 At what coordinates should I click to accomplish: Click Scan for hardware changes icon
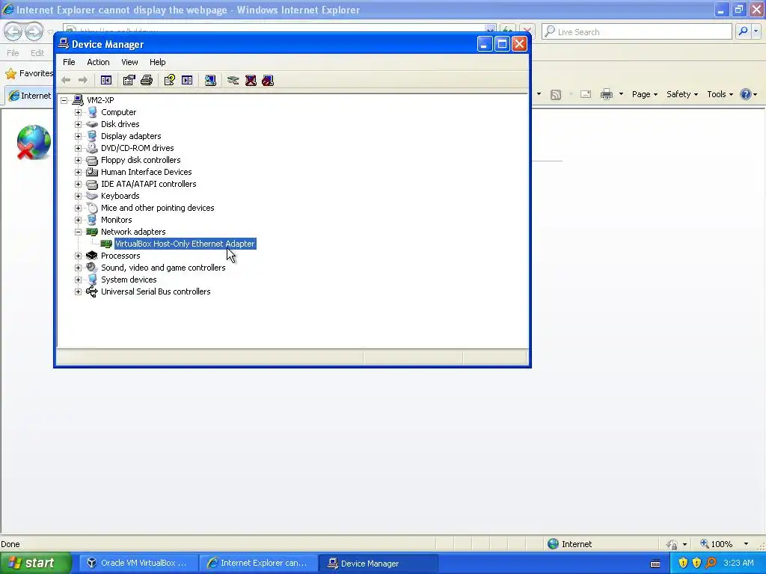point(210,80)
